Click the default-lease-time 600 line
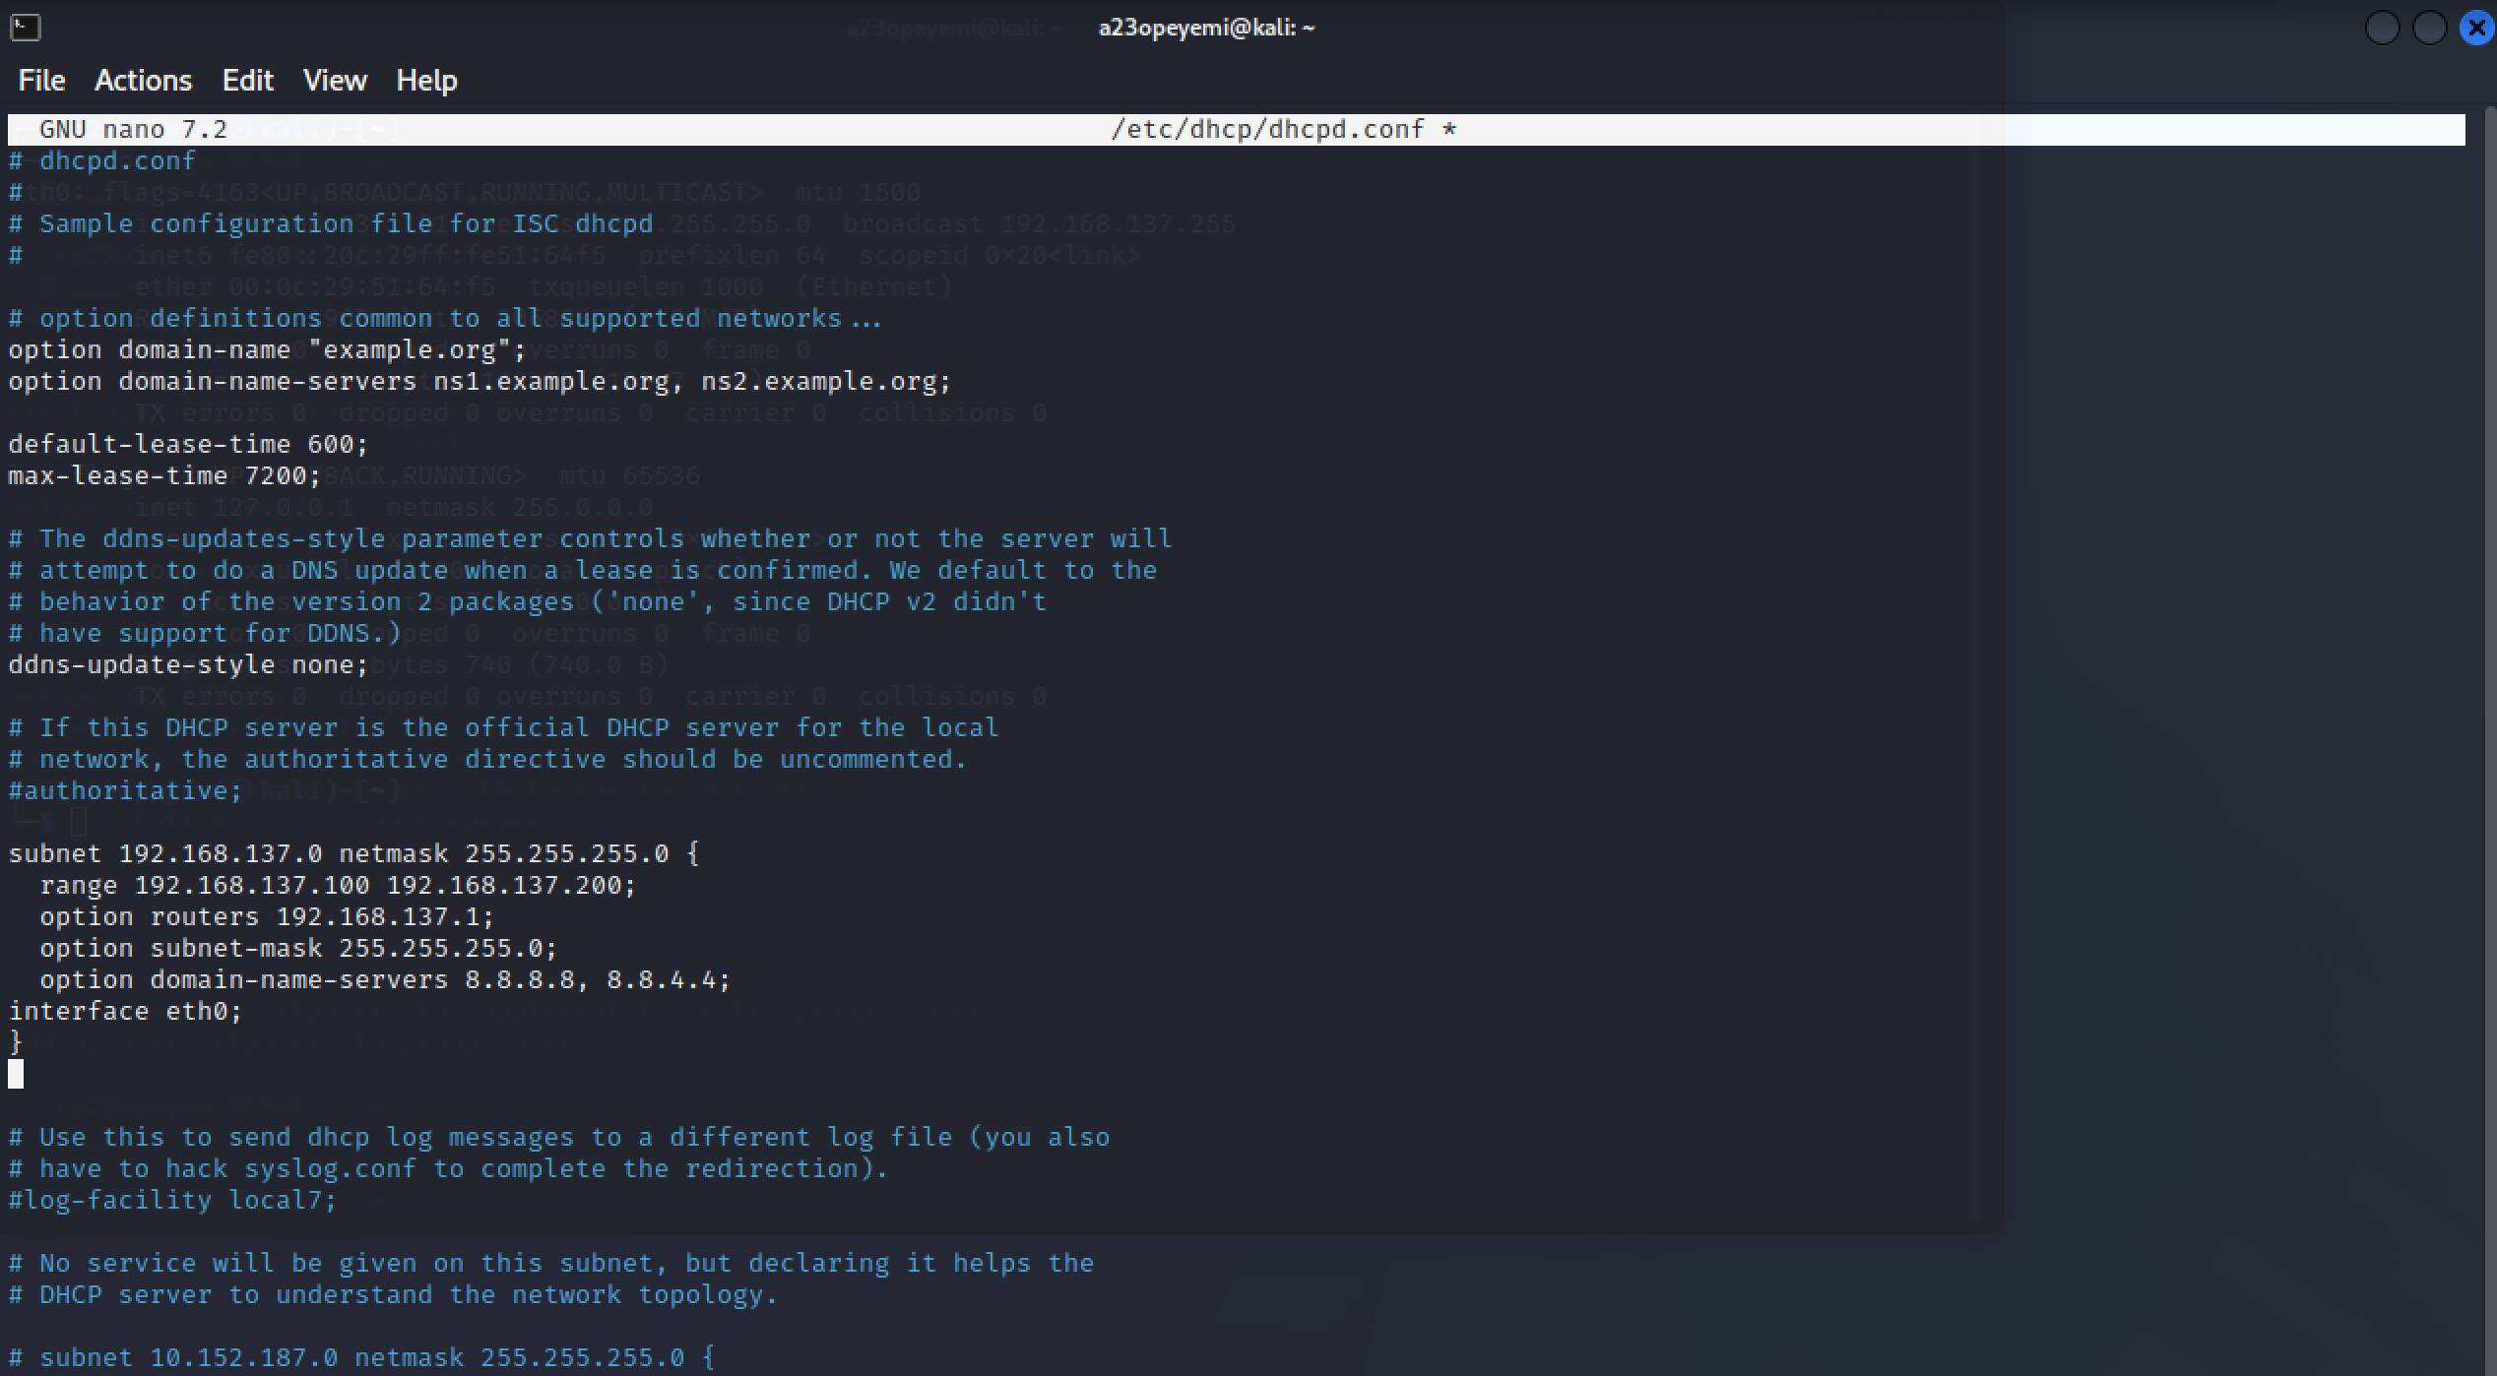Viewport: 2497px width, 1376px height. click(x=187, y=444)
